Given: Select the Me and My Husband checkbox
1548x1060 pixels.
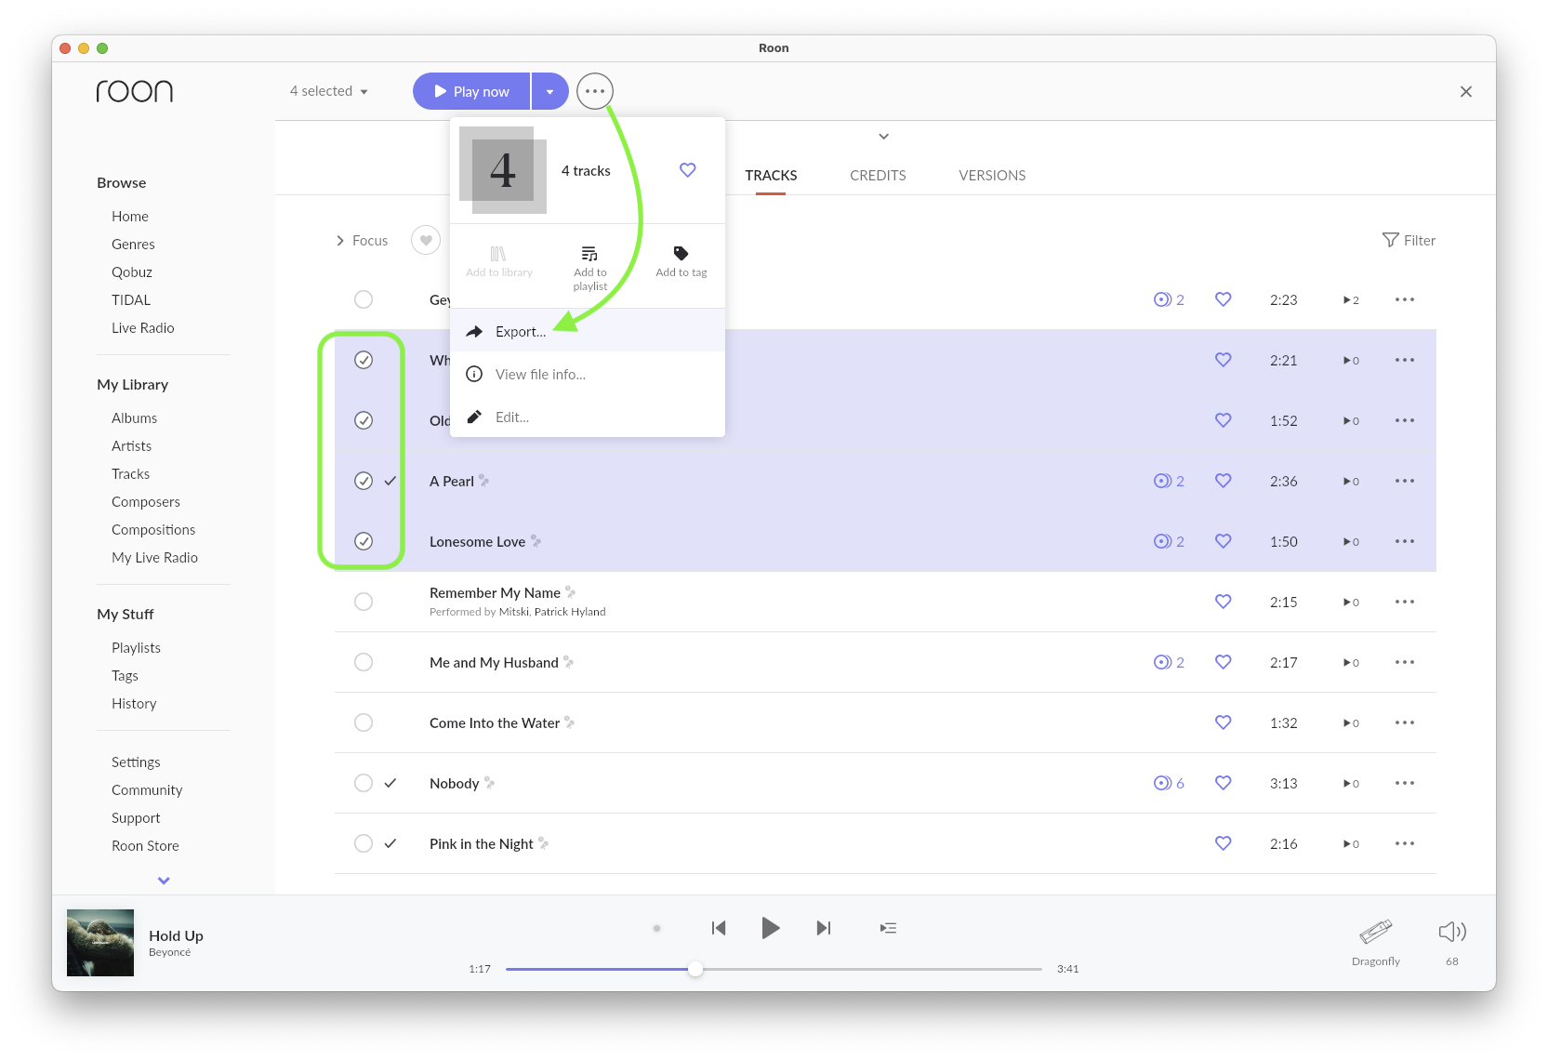Looking at the screenshot, I should [364, 662].
